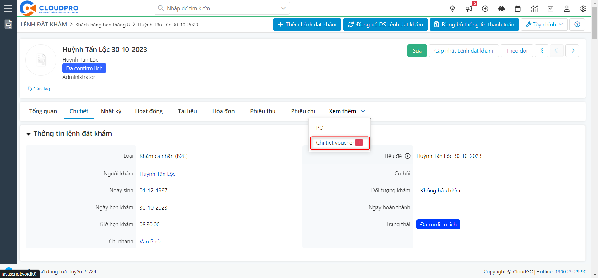Click hotline number 1900 29 29 90
Screen dimensions: 598x278
[x=571, y=272]
